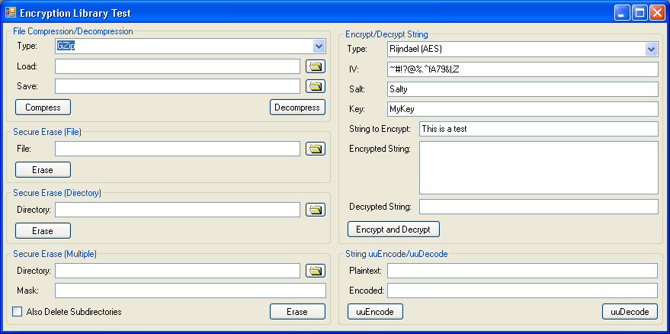Click the uuEncode button
The height and width of the screenshot is (334, 670).
coord(375,312)
